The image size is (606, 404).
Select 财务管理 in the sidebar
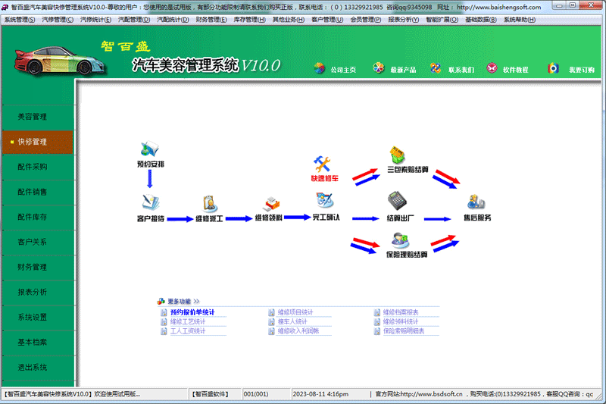coord(38,267)
